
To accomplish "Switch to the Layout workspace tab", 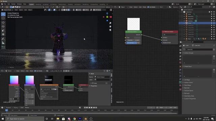I will coord(31,4).
